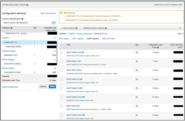The height and width of the screenshot is (121, 185).
Task: Open View Full Summary link
Action: [x=48, y=13]
